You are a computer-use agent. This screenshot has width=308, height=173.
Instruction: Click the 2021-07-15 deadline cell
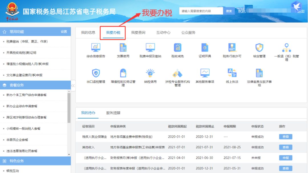coord(232,158)
